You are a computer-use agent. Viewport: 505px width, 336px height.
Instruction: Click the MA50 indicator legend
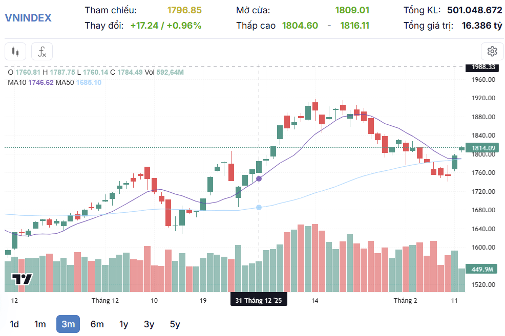tap(78, 82)
